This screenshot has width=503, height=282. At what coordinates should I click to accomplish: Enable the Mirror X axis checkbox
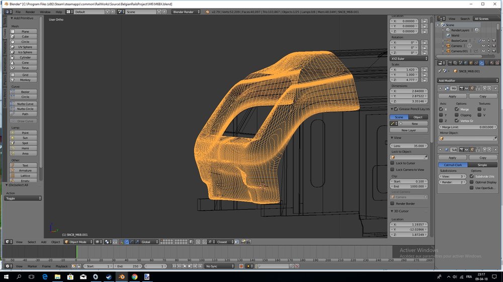point(441,109)
